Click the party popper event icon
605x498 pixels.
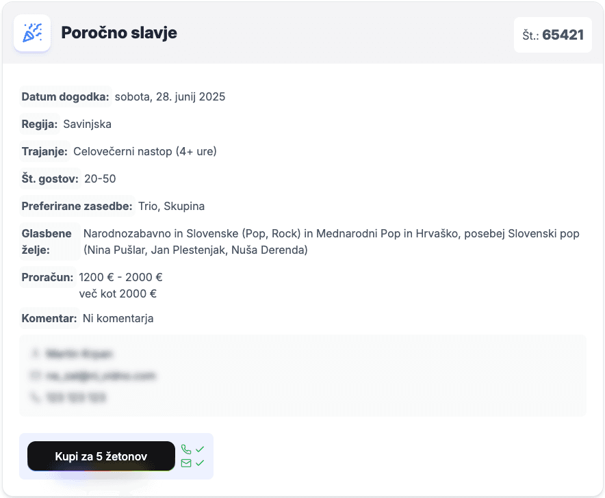(x=32, y=33)
